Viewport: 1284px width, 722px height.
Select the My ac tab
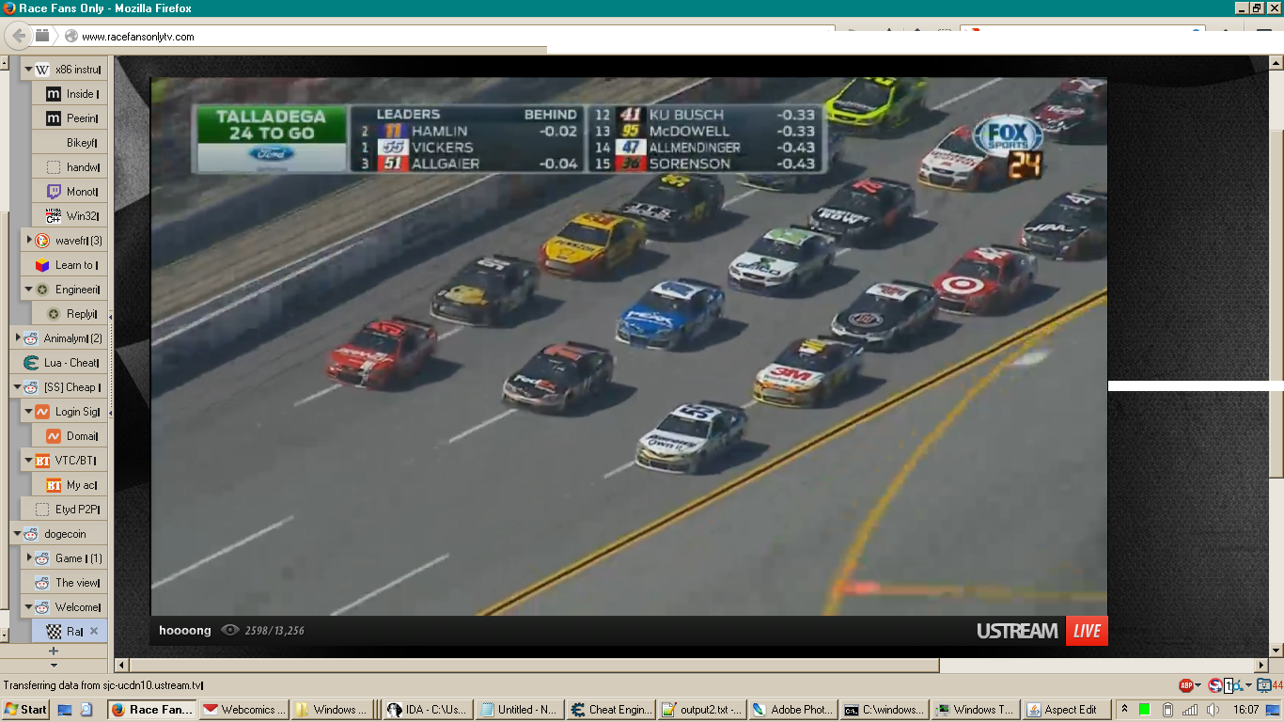click(x=70, y=485)
